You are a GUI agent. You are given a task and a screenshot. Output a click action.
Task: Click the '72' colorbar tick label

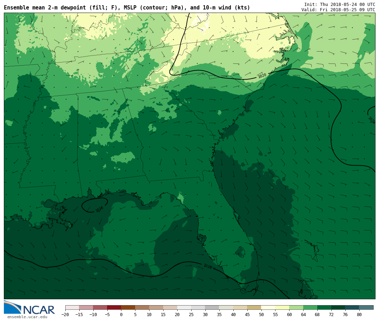[x=331, y=314]
